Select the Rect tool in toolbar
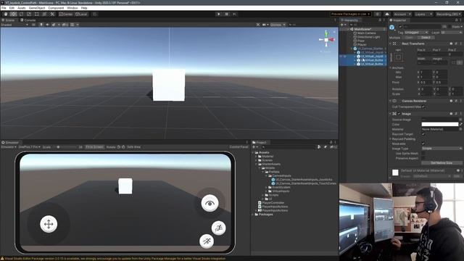This screenshot has height=261, width=464. tap(37, 14)
